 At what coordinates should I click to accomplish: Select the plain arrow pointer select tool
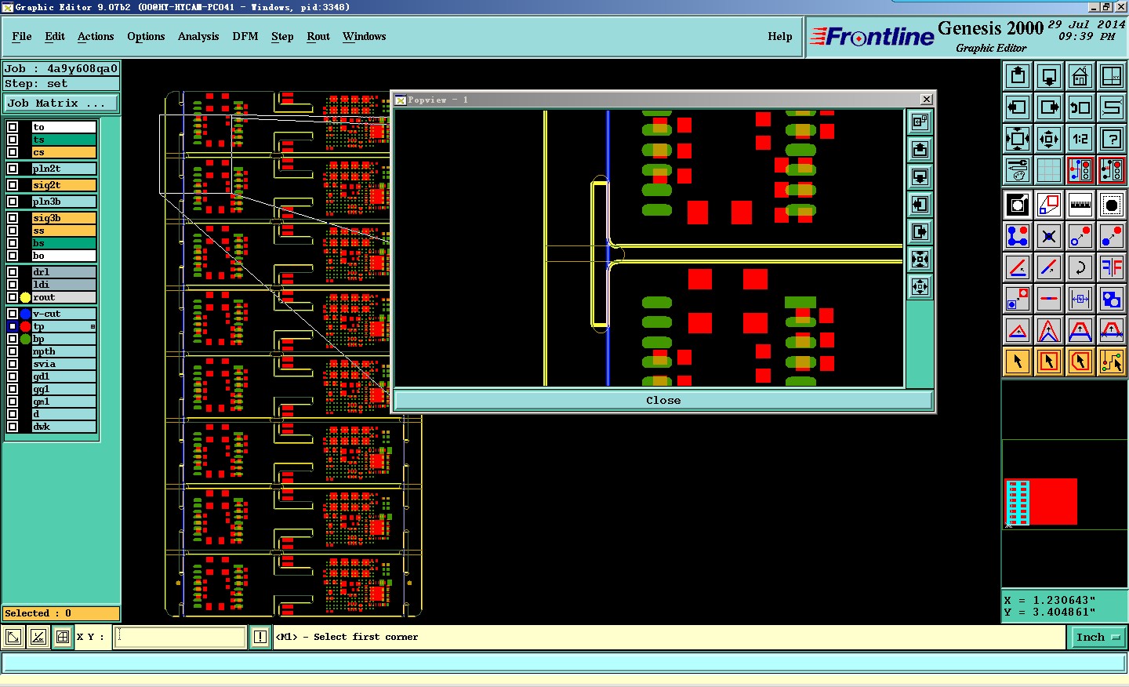pyautogui.click(x=1018, y=362)
